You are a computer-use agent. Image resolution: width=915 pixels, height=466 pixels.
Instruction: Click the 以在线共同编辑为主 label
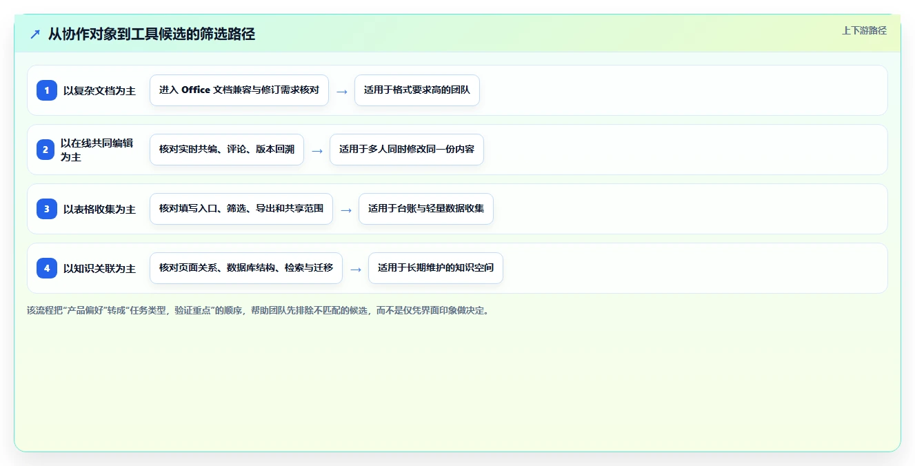[x=97, y=150]
